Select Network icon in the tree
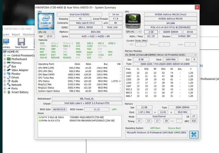This screenshot has height=153, width=219. pyautogui.click(x=9, y=85)
